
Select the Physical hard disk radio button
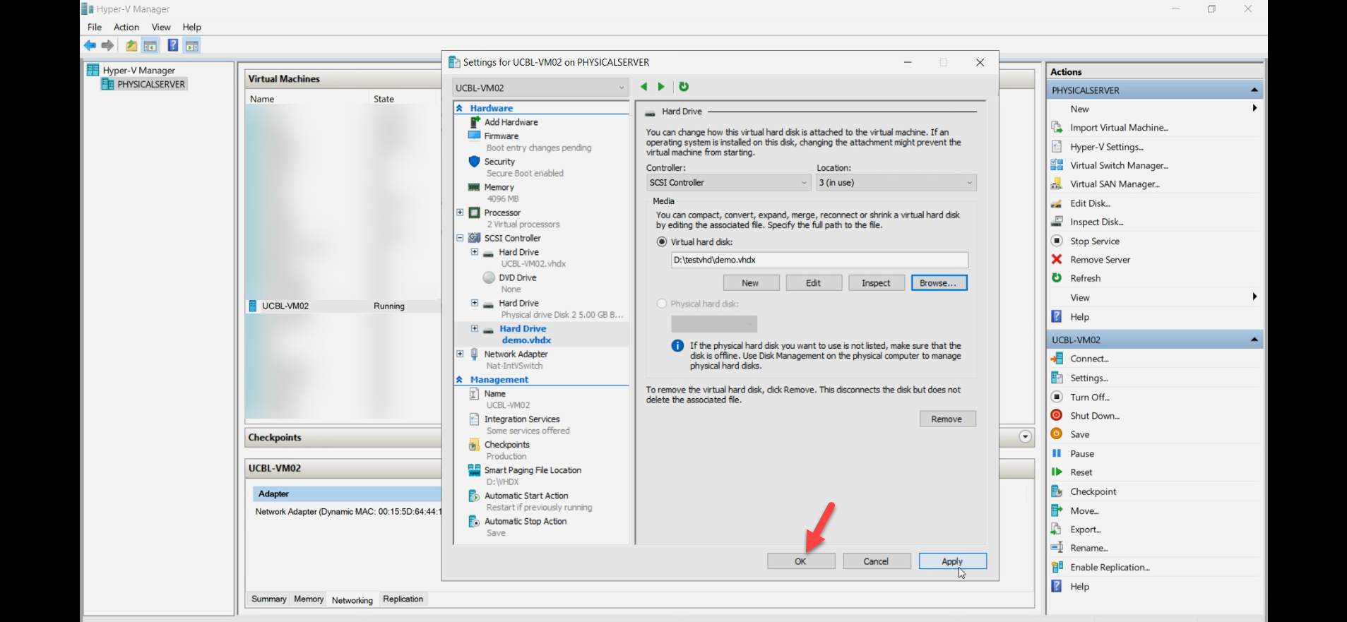click(662, 304)
